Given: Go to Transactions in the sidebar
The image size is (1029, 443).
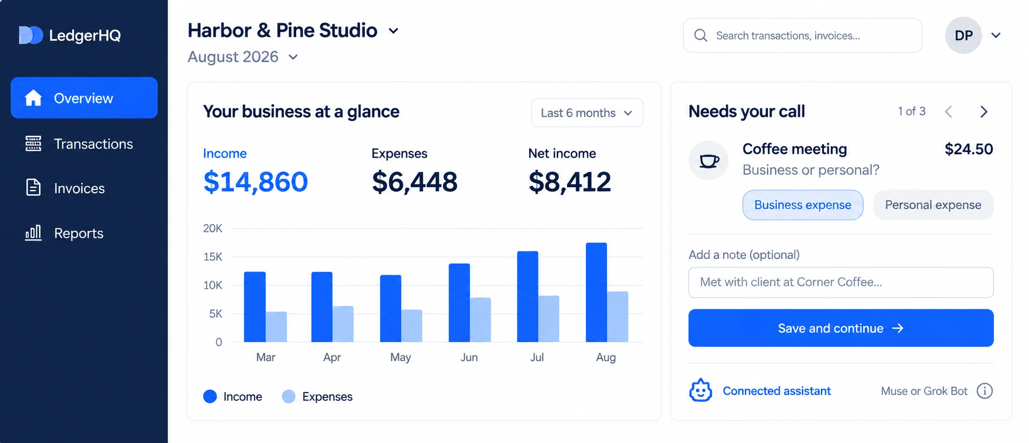Looking at the screenshot, I should click(x=84, y=144).
